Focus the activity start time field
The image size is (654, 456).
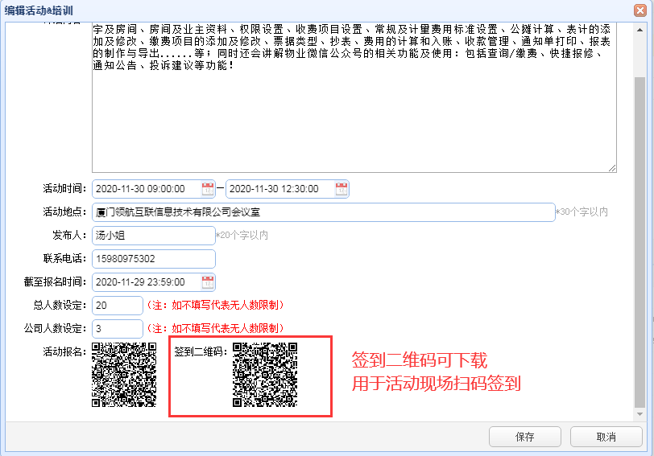tap(146, 189)
